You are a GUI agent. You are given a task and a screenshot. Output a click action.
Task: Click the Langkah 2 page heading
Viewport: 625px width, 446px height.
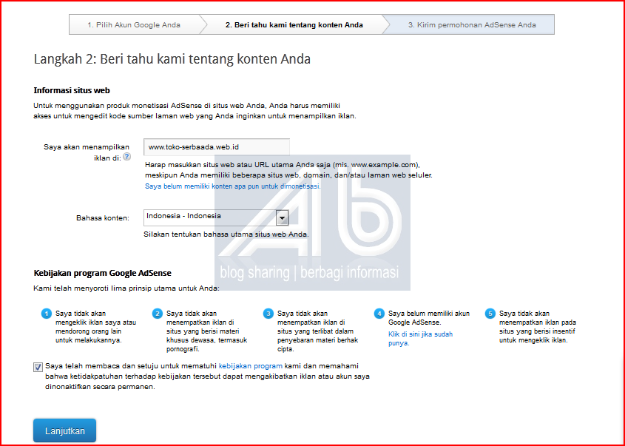[x=172, y=59]
